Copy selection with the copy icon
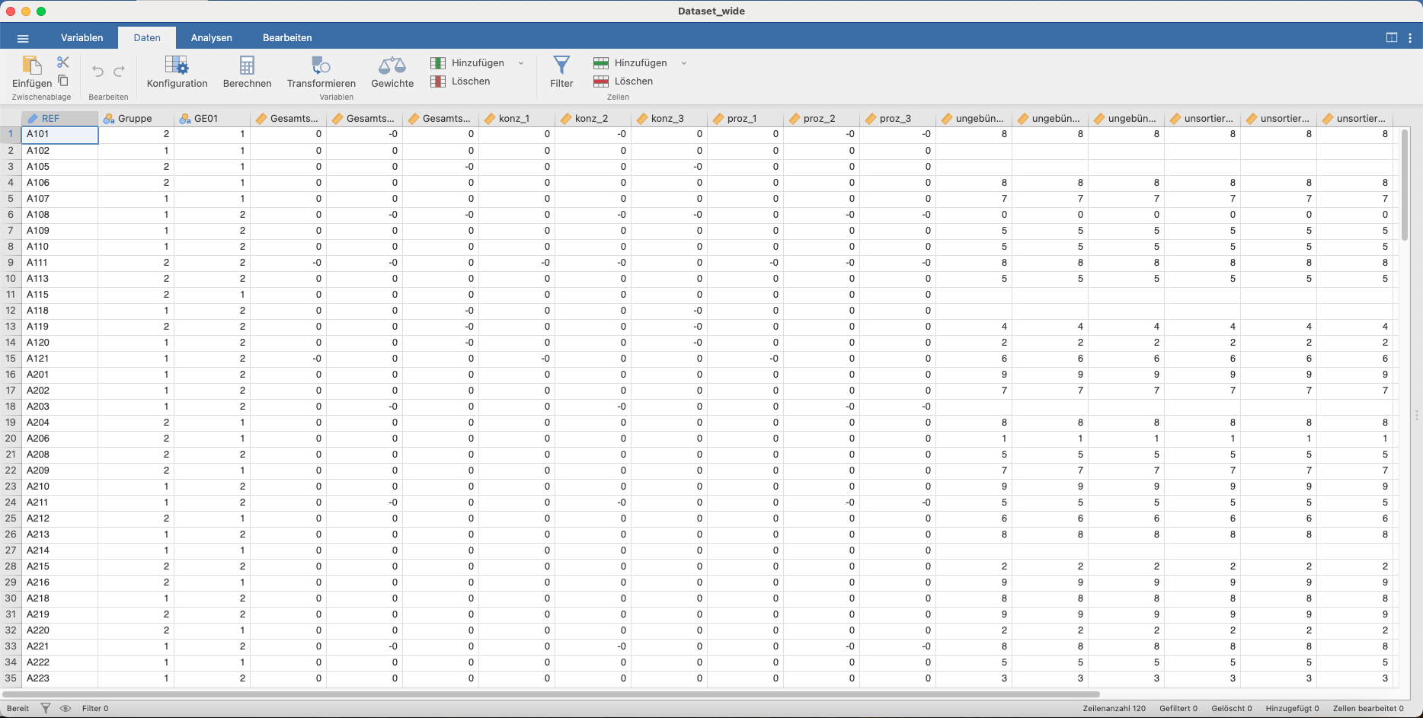 tap(63, 80)
